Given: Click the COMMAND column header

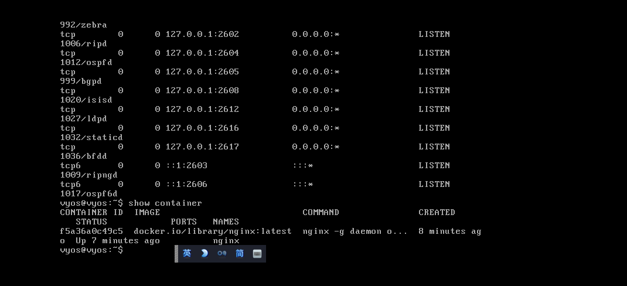Looking at the screenshot, I should pos(321,212).
